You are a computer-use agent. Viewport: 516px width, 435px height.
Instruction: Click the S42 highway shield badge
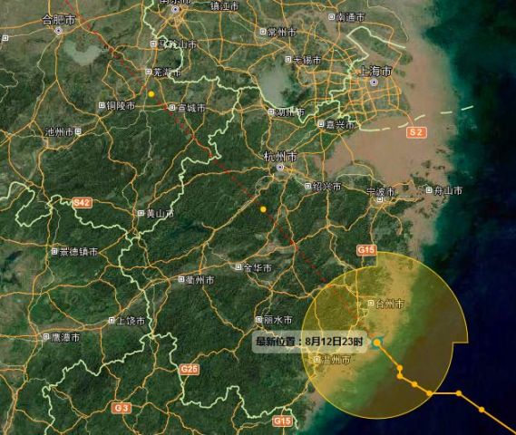coord(82,202)
